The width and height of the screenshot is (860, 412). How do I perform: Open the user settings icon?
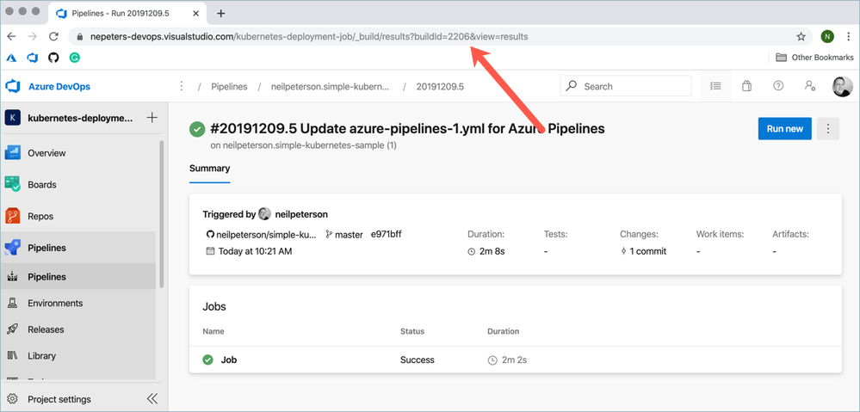tap(809, 86)
